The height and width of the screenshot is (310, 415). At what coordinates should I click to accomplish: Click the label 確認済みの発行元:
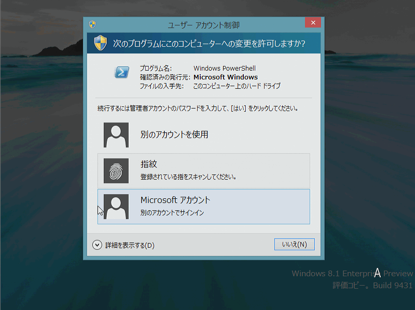(x=165, y=77)
